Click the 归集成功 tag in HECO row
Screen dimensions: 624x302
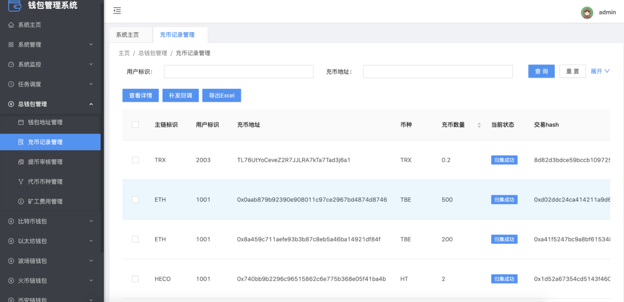tap(504, 279)
